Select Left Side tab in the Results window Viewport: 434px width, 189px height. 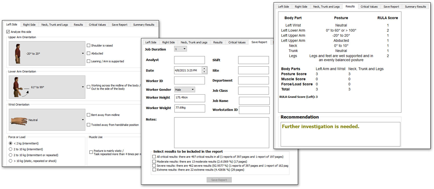[283, 7]
